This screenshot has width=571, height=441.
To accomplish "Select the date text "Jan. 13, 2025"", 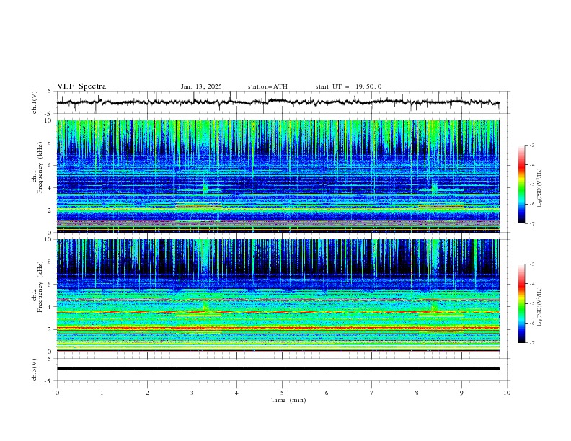I will point(201,86).
